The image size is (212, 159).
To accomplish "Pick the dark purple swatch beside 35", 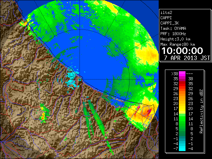I will click(x=182, y=79).
